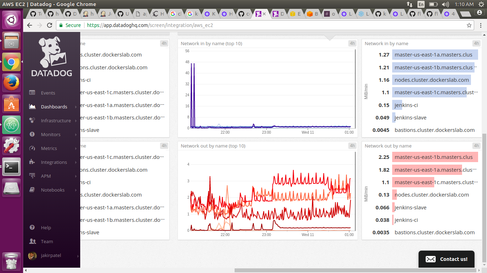The width and height of the screenshot is (487, 273).
Task: Select the Integrations menu item
Action: [x=54, y=162]
